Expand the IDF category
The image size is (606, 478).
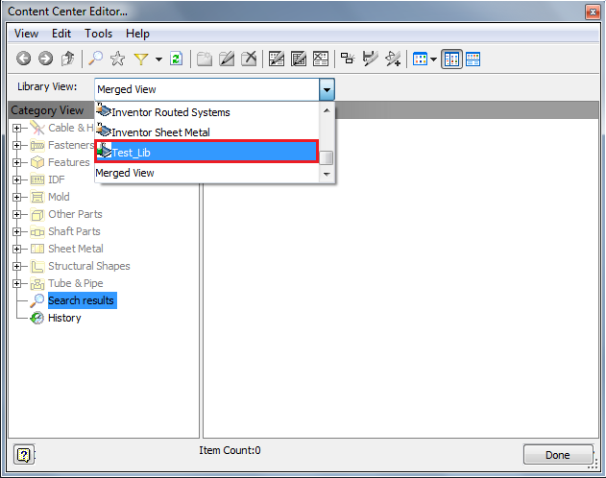[x=16, y=179]
